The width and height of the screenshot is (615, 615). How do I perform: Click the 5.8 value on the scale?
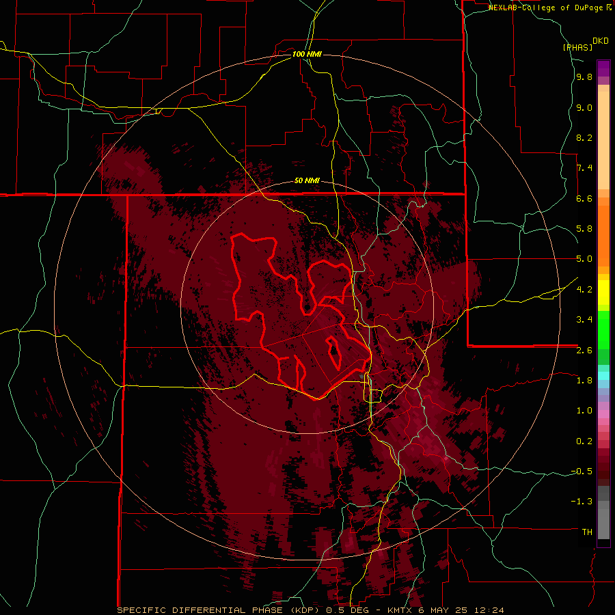[584, 229]
